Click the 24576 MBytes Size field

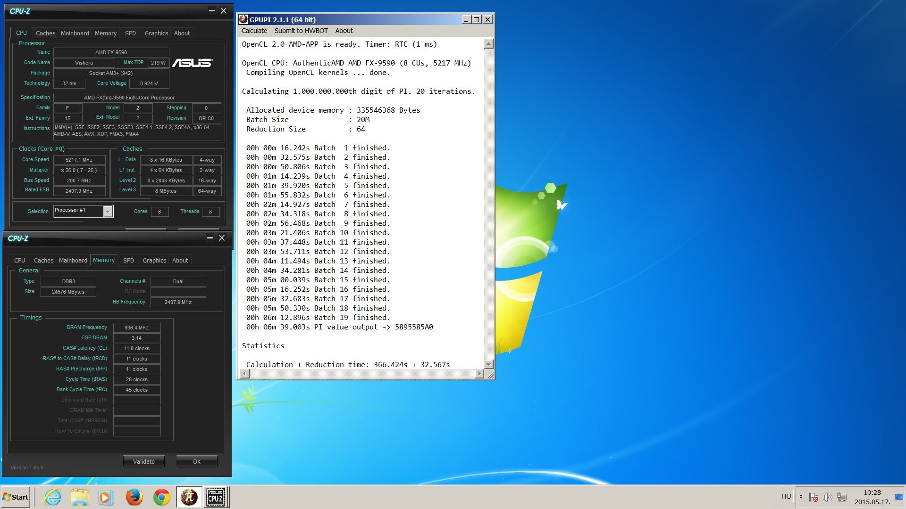coord(68,292)
